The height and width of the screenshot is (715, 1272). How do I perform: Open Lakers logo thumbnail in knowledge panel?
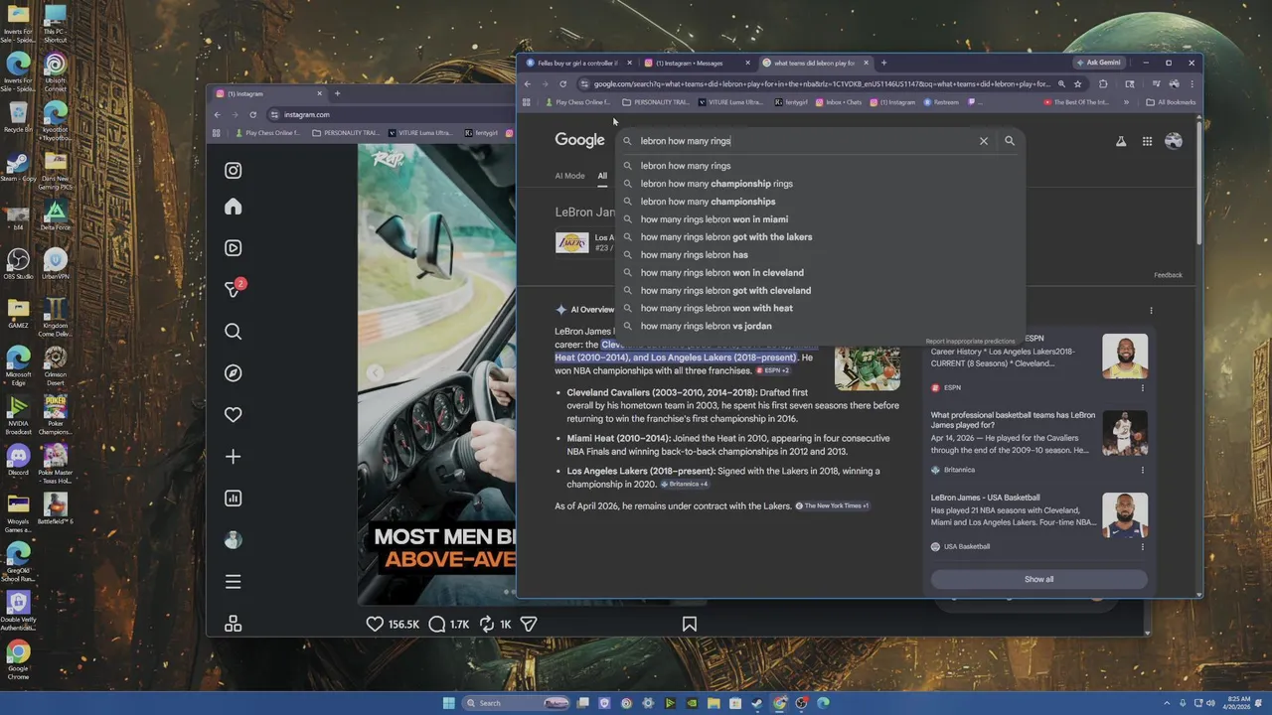[571, 241]
